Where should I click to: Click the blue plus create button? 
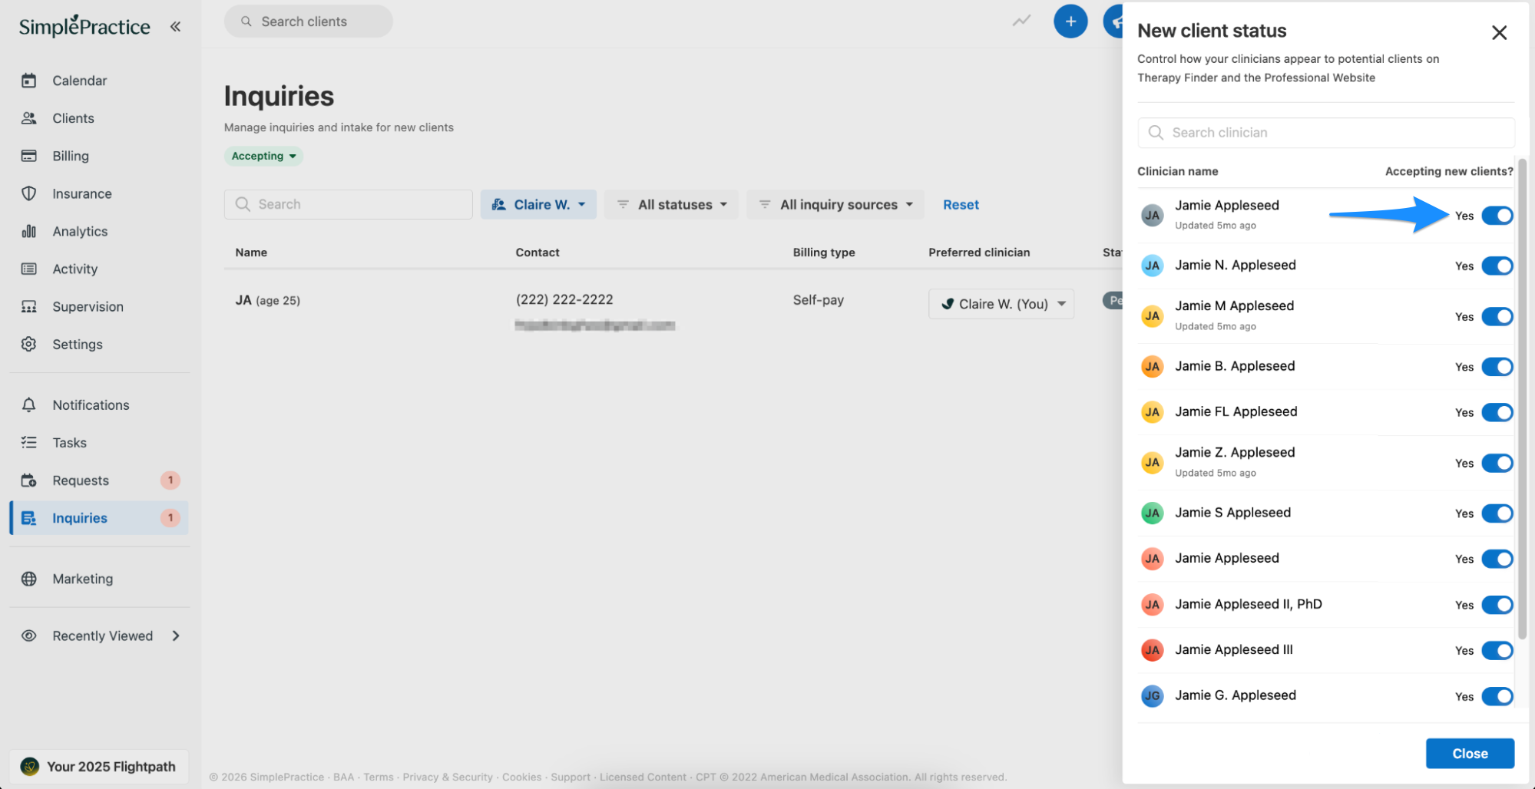tap(1070, 21)
